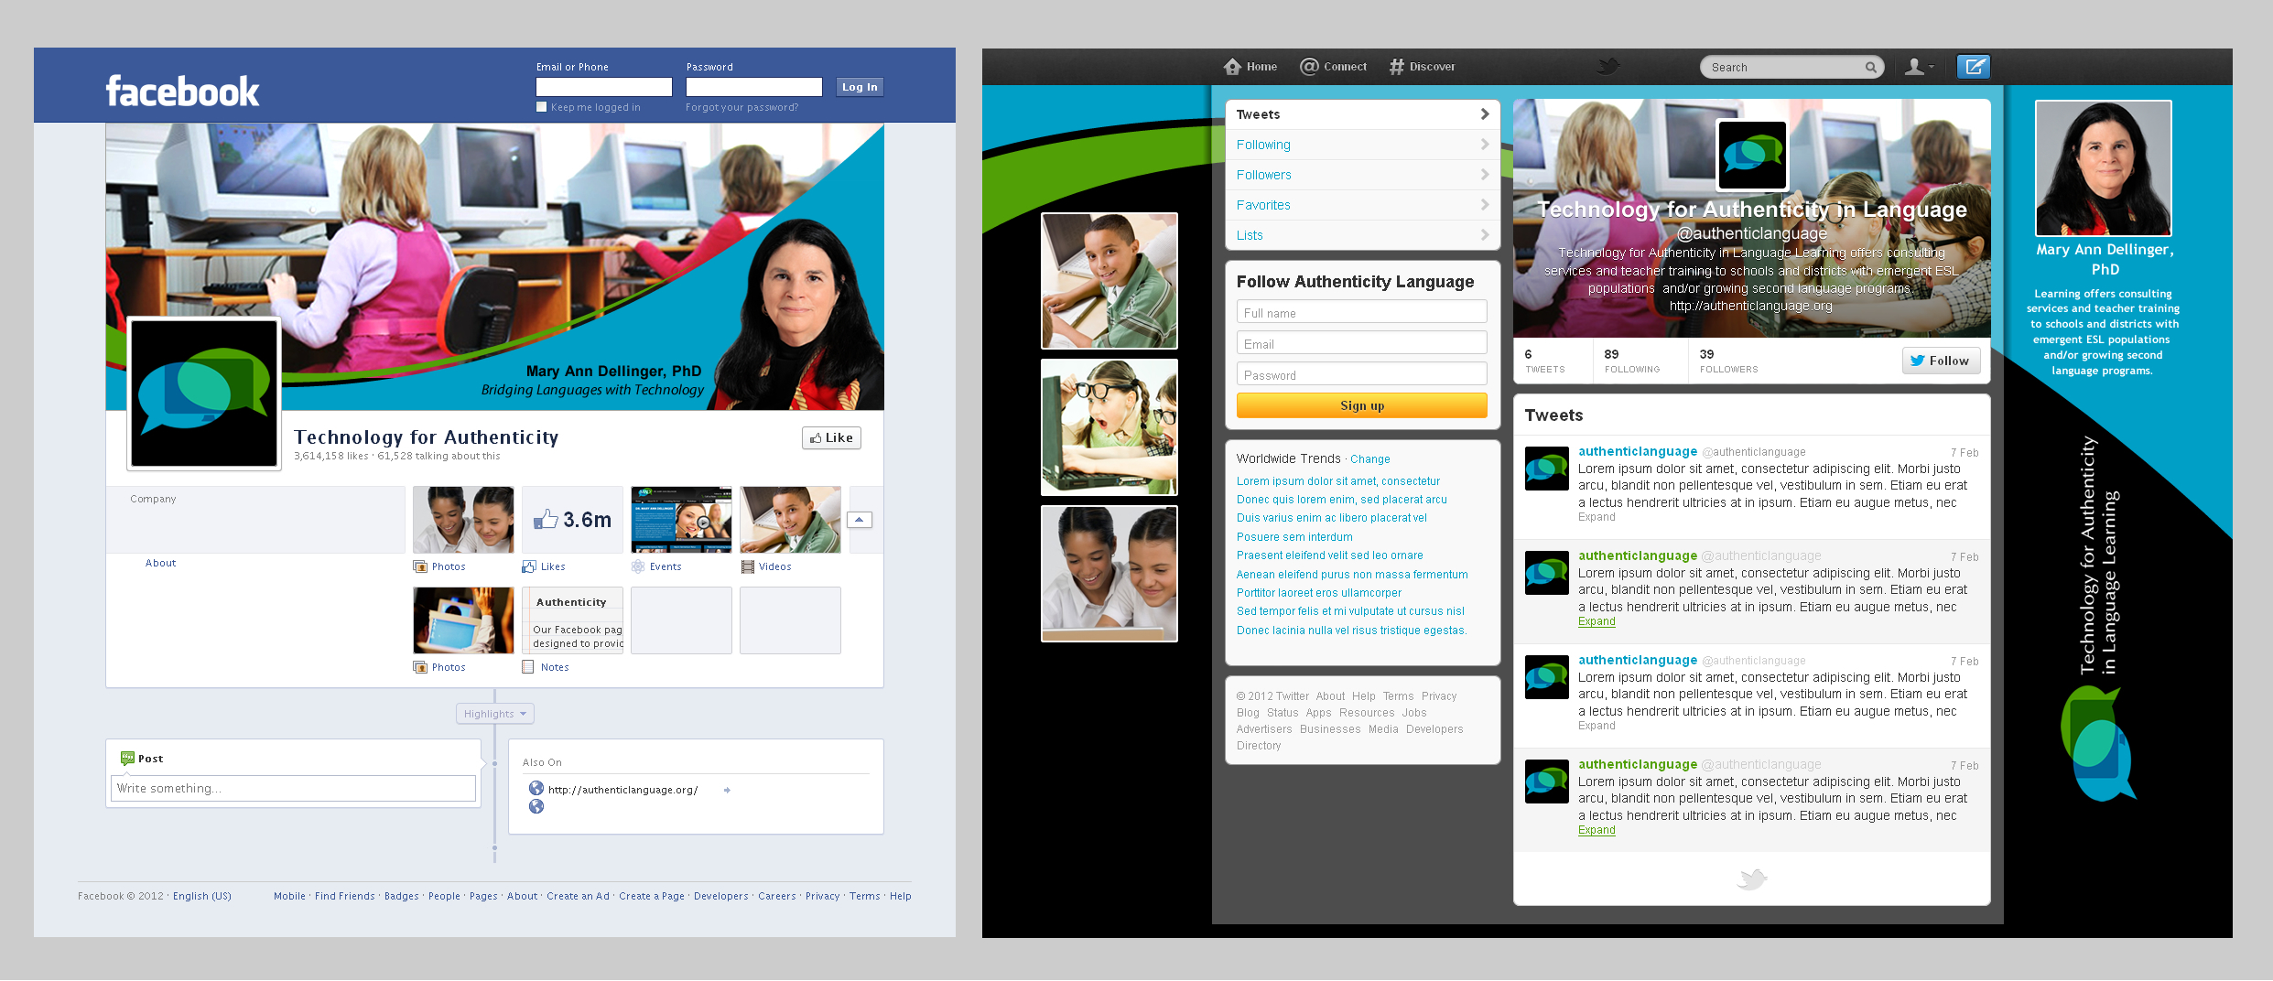Click the Change trends link
The height and width of the screenshot is (981, 2273).
[x=1369, y=459]
